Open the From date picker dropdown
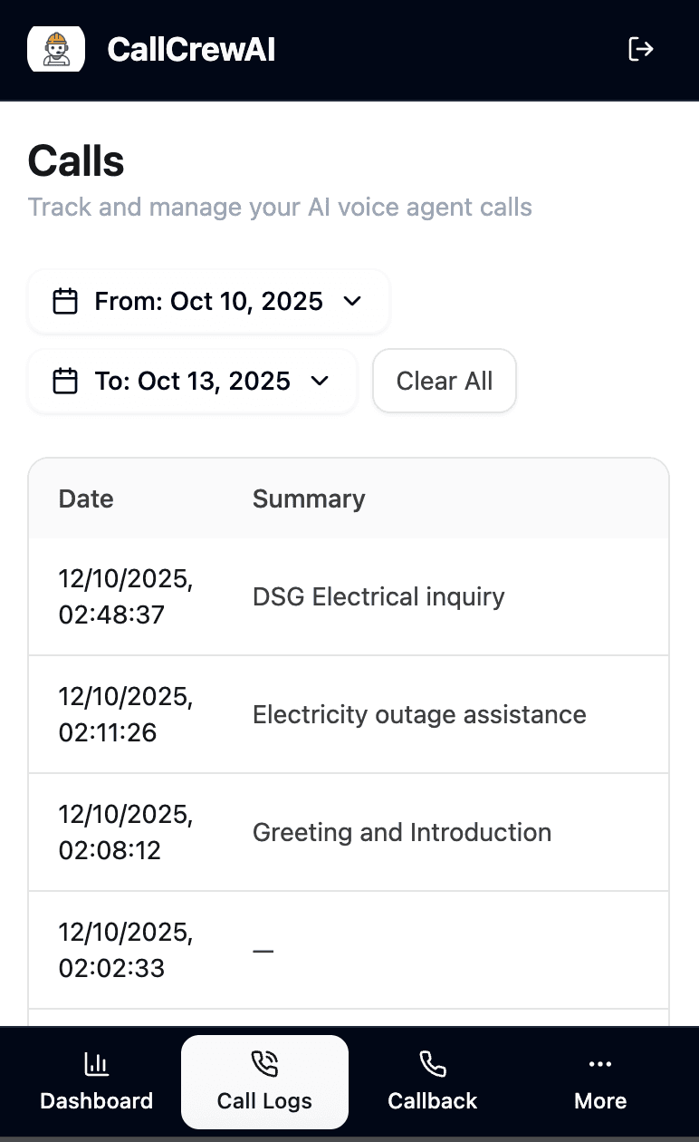Image resolution: width=699 pixels, height=1142 pixels. click(208, 301)
